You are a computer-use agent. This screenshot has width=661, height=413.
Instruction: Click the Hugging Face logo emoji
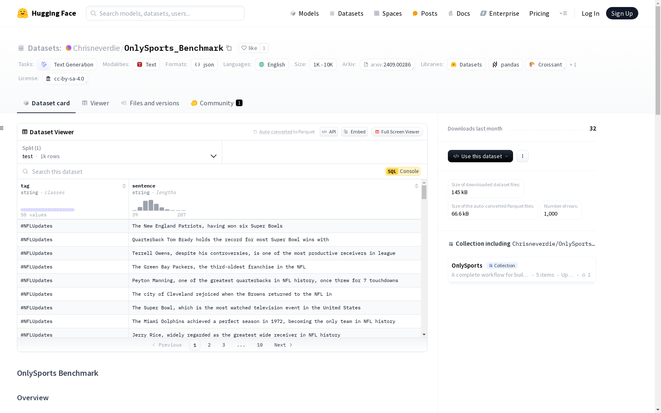point(23,13)
